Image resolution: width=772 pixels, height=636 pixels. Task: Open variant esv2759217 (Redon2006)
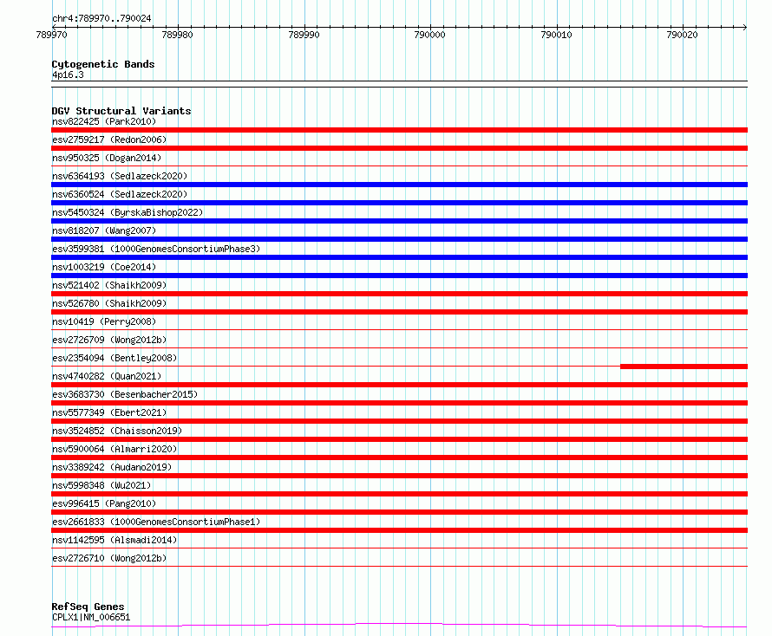click(x=109, y=140)
